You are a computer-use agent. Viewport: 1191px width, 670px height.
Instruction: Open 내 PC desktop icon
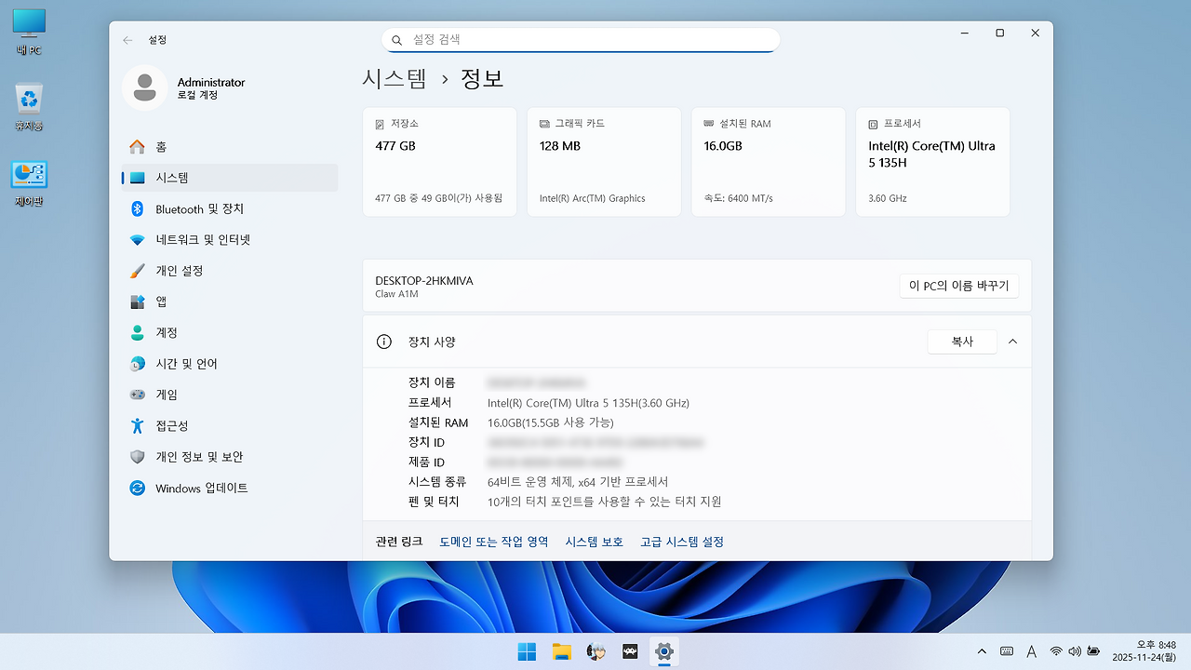[29, 31]
